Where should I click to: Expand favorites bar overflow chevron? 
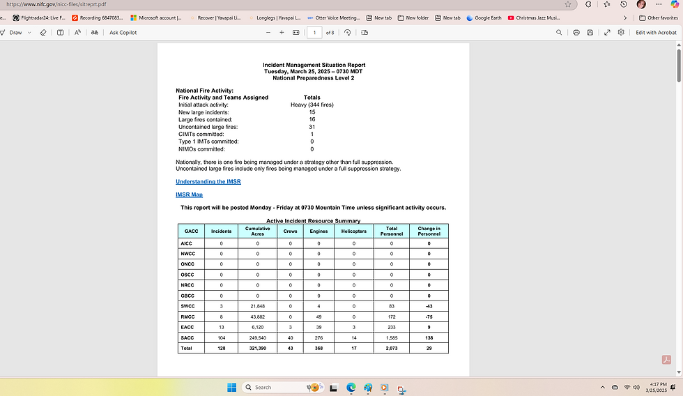click(625, 18)
